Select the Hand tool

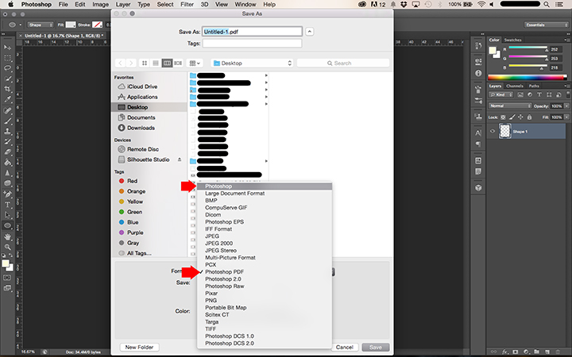[7, 236]
